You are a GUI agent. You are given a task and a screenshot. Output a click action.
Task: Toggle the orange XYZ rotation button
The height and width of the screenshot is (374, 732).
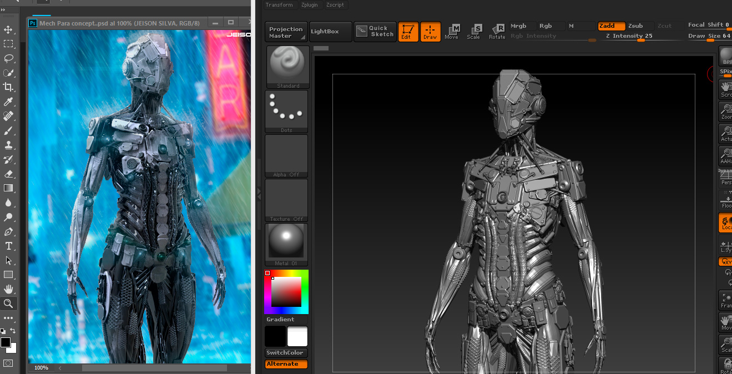(726, 261)
